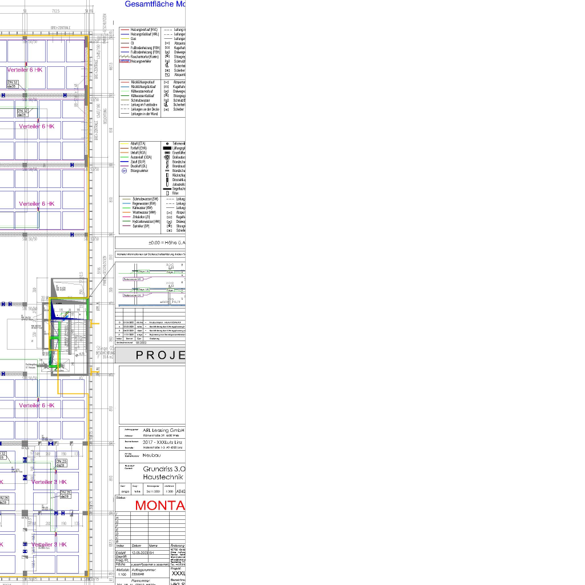Click the PROJE title block banner
The height and width of the screenshot is (585, 585).
pyautogui.click(x=160, y=355)
